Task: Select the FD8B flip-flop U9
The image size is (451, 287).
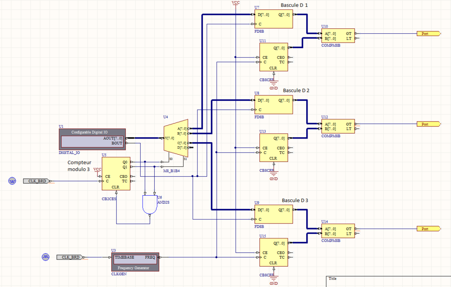Action: 273,214
